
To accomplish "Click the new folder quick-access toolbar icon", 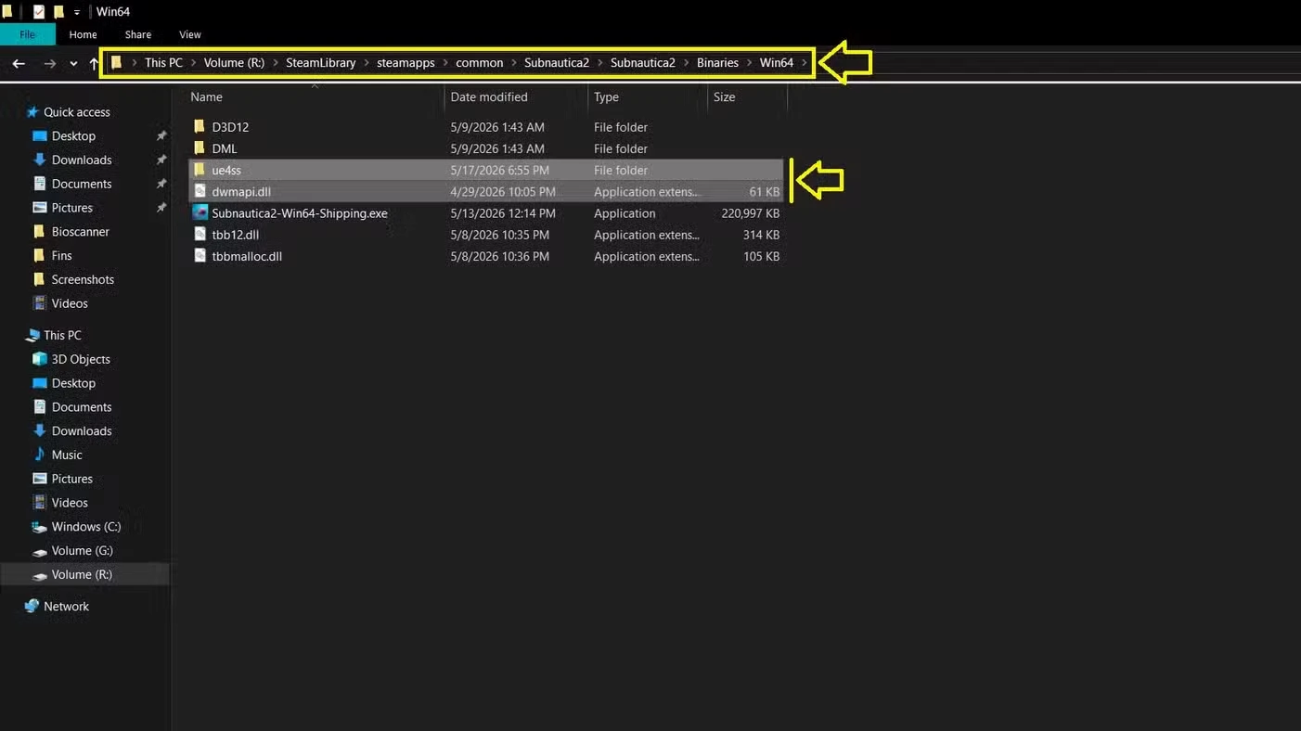I will pos(58,12).
